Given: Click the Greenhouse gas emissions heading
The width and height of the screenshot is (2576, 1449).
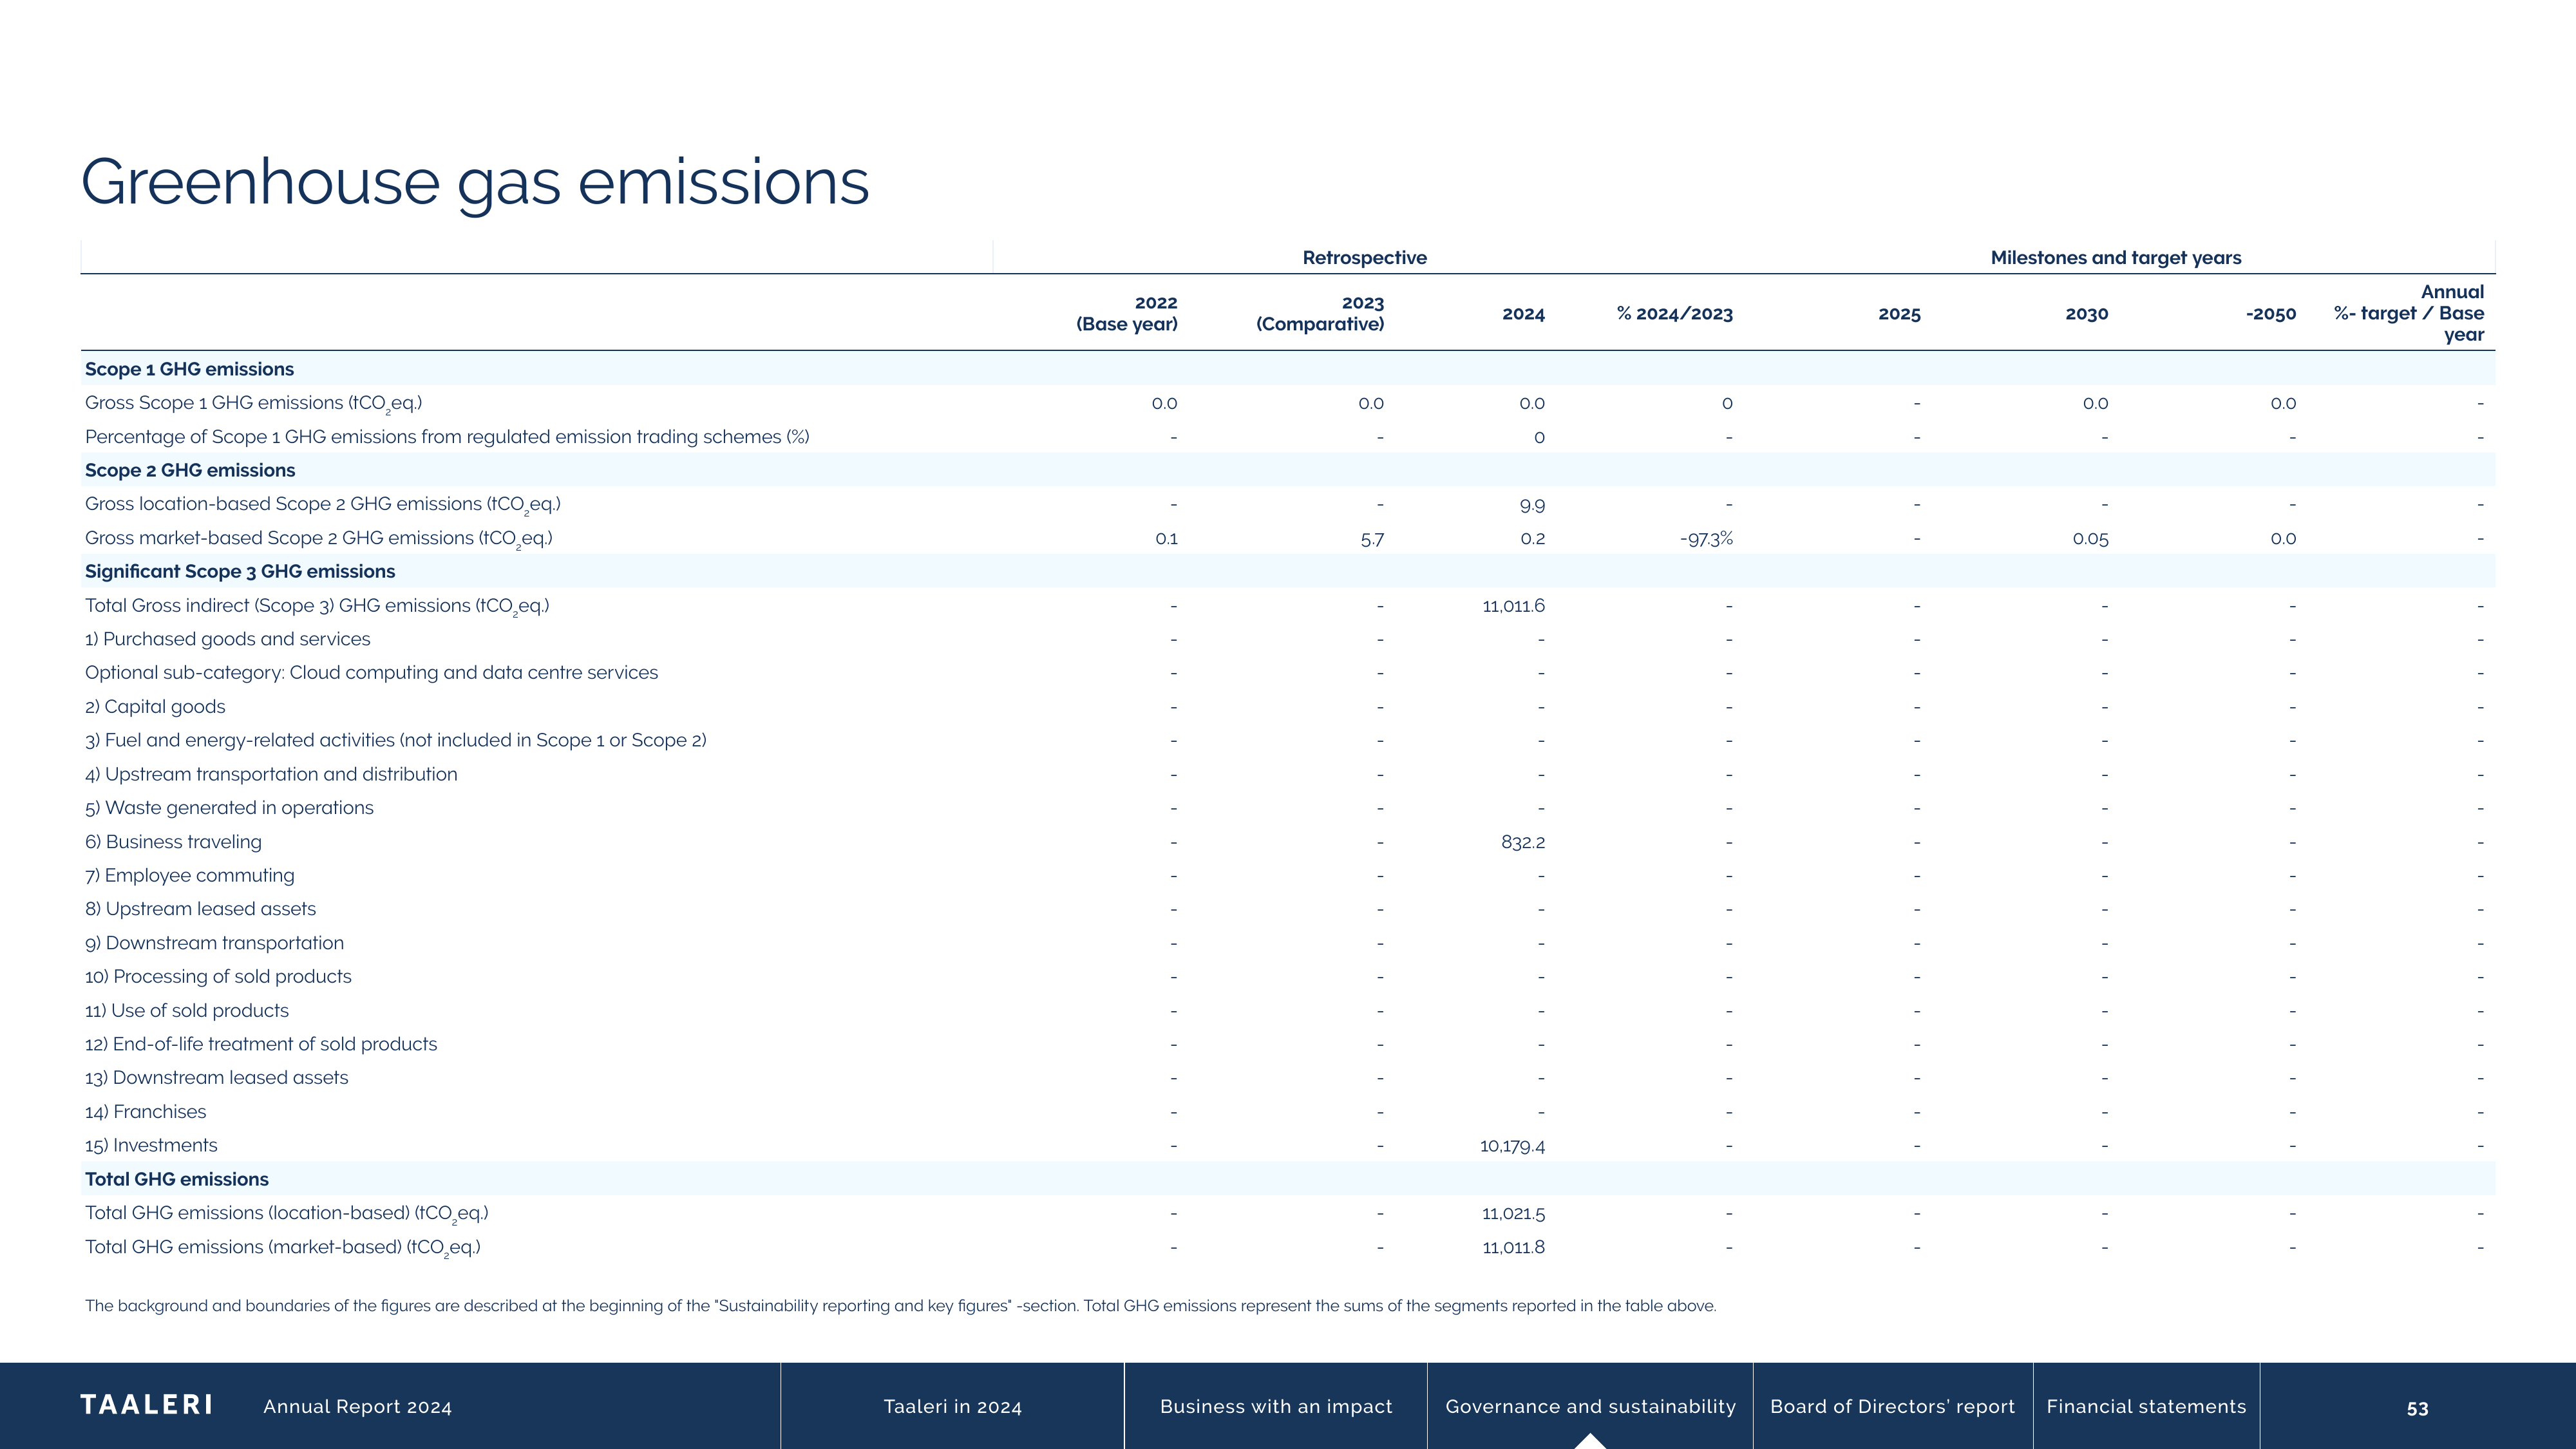Looking at the screenshot, I should (474, 184).
